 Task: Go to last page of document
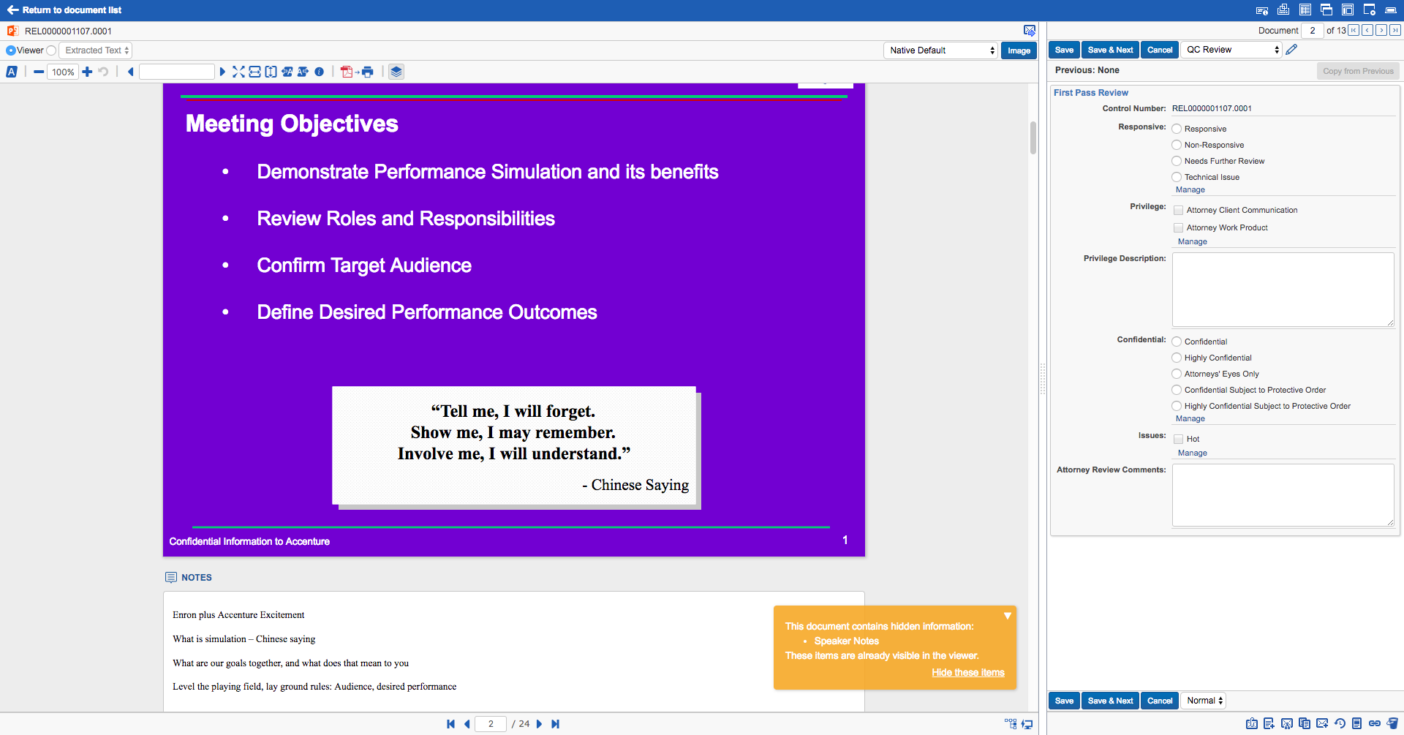coord(556,724)
